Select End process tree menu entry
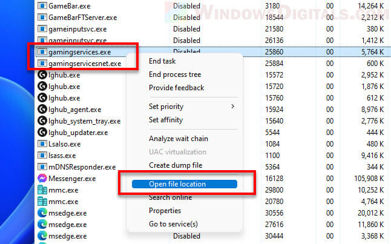Viewport: 391px width, 244px height. tap(175, 74)
